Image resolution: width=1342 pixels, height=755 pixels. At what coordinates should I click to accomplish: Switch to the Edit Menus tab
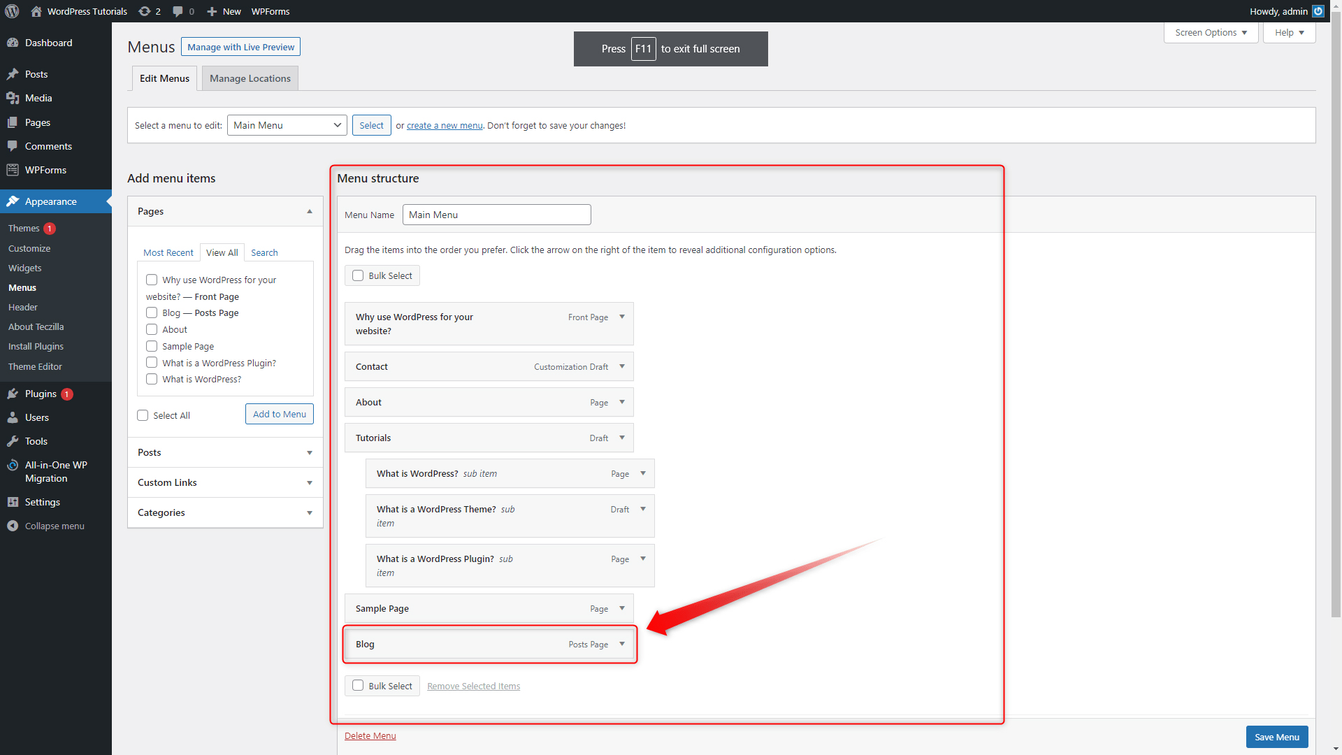coord(164,78)
